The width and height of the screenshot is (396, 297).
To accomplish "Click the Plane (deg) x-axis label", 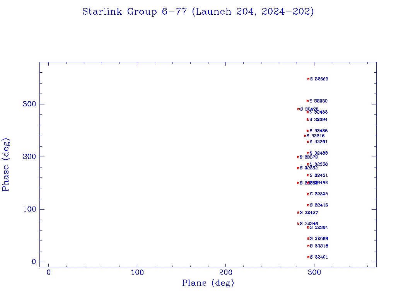I will 208,283.
